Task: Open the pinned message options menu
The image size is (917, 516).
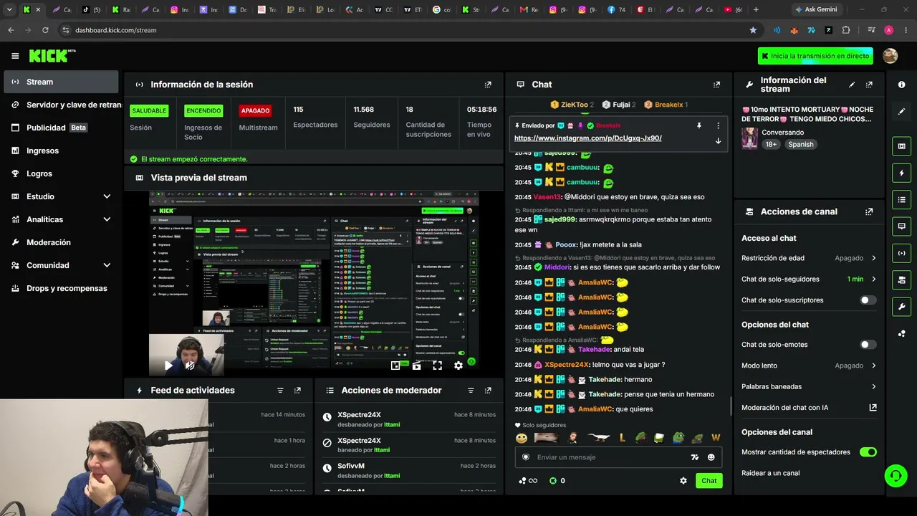Action: (x=718, y=125)
